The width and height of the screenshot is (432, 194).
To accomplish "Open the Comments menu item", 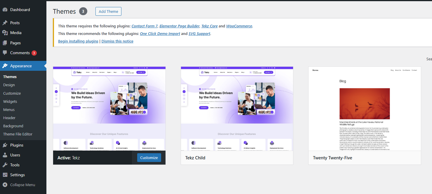I will (x=23, y=53).
